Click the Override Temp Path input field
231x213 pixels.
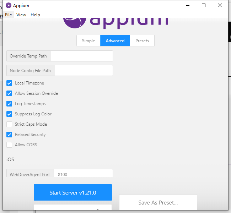pos(82,56)
